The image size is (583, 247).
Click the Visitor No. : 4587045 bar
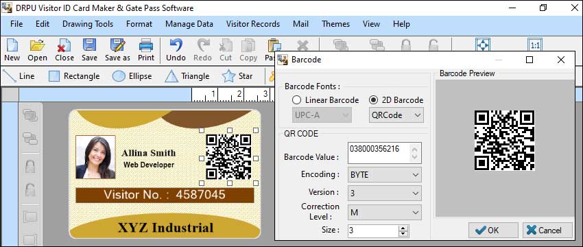pos(165,195)
